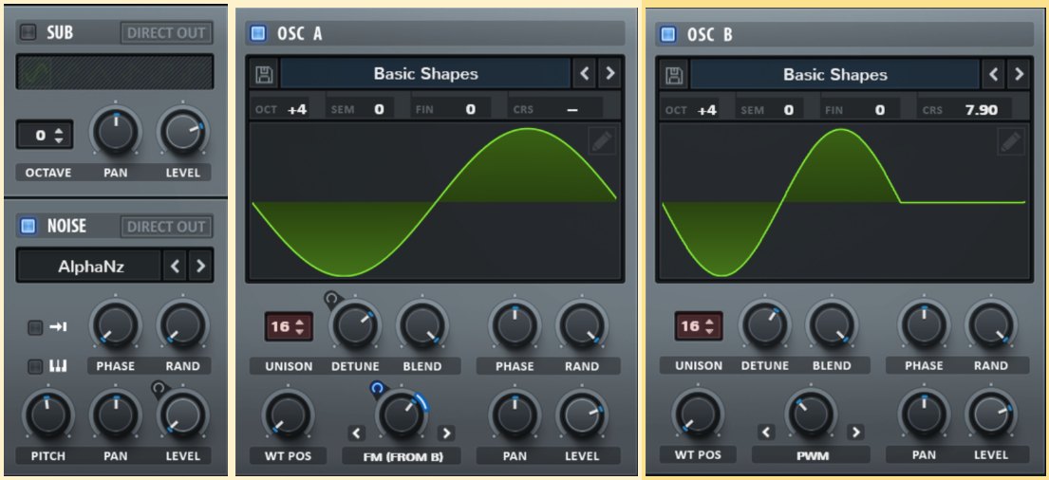The image size is (1049, 480).
Task: Click OSC A DETUNE knob
Action: (x=355, y=325)
